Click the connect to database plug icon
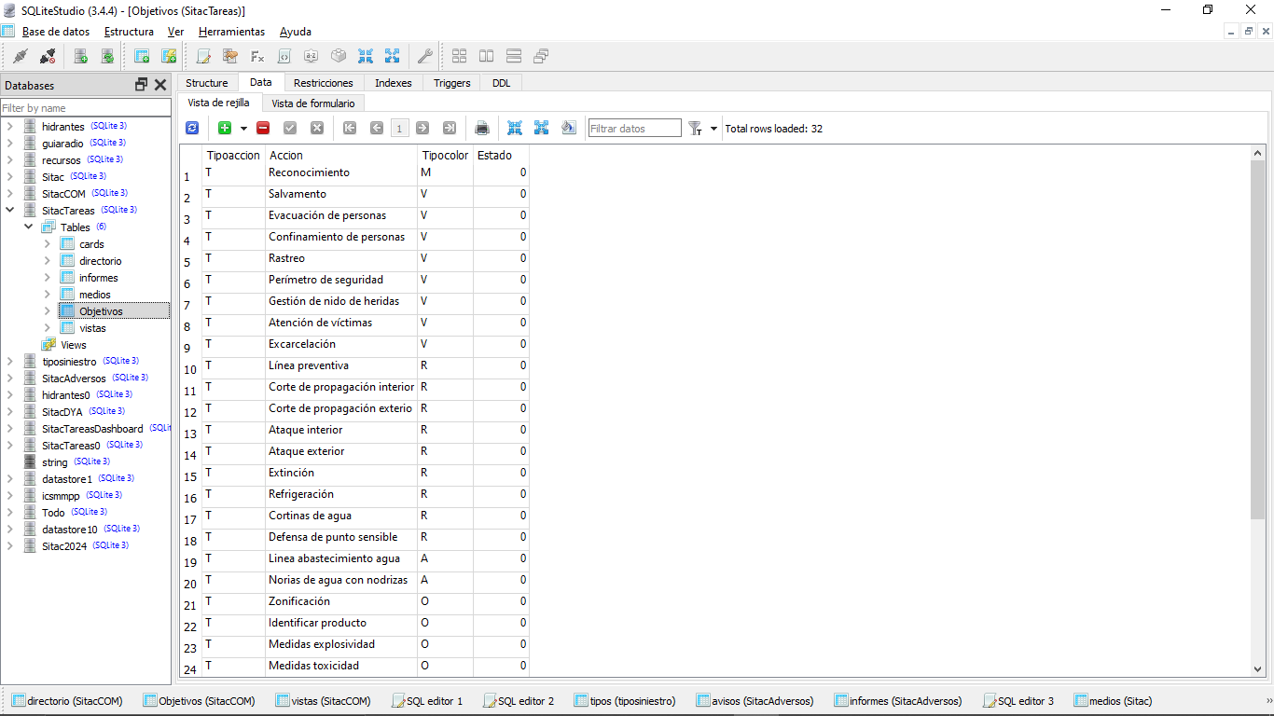1274x716 pixels. pos(20,57)
